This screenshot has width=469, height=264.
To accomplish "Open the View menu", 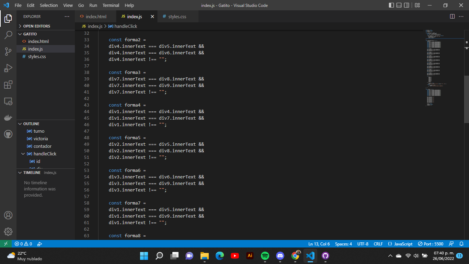I will [x=68, y=5].
